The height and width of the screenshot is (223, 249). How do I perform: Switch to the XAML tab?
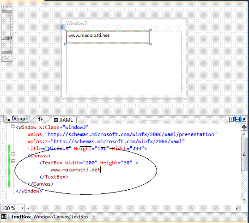coord(64,120)
